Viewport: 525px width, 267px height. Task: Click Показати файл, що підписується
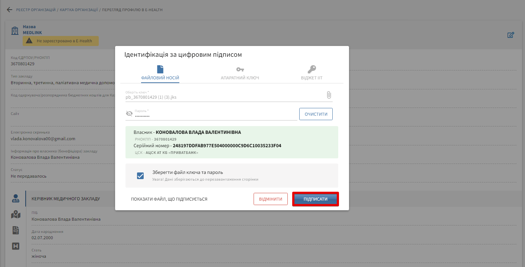click(169, 199)
